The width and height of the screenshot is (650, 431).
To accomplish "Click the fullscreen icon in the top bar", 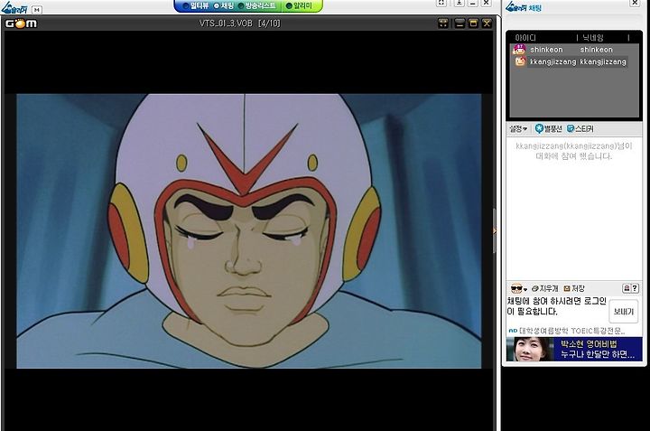I will 441,3.
